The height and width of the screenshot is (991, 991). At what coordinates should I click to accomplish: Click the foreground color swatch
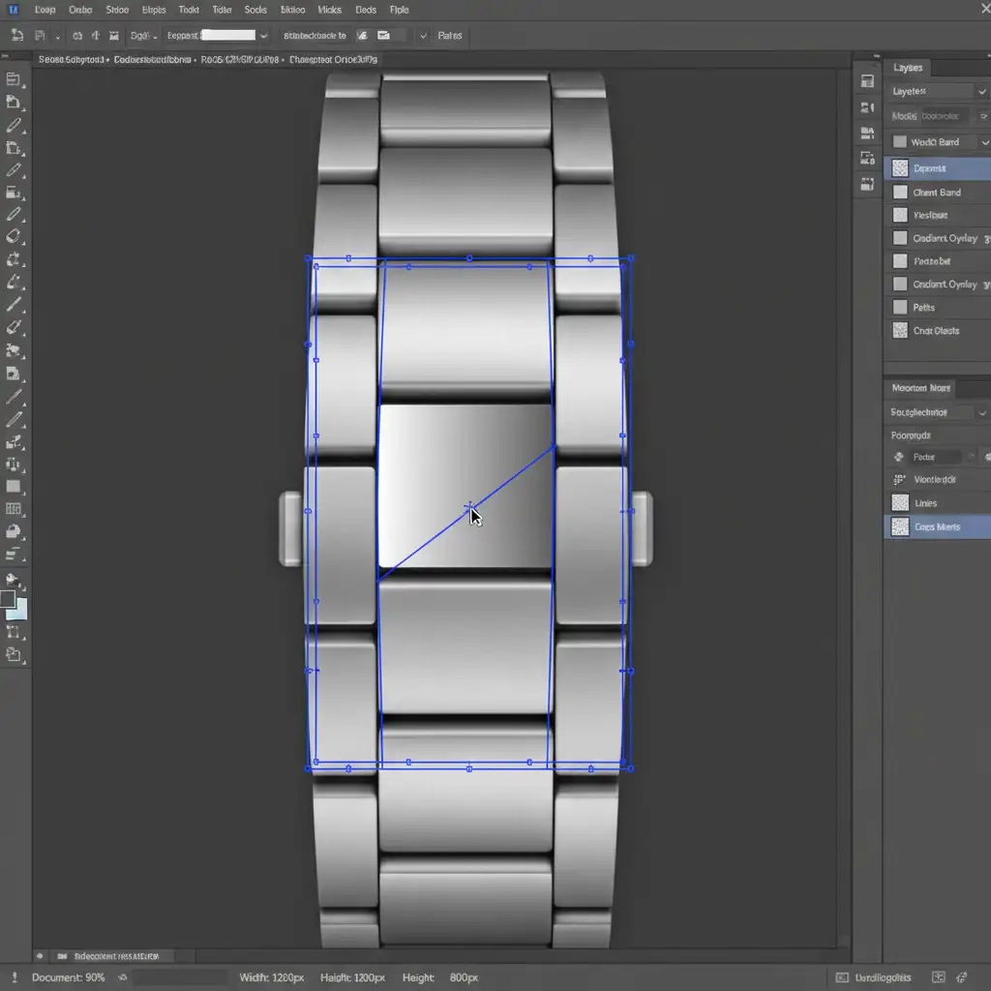tap(8, 599)
